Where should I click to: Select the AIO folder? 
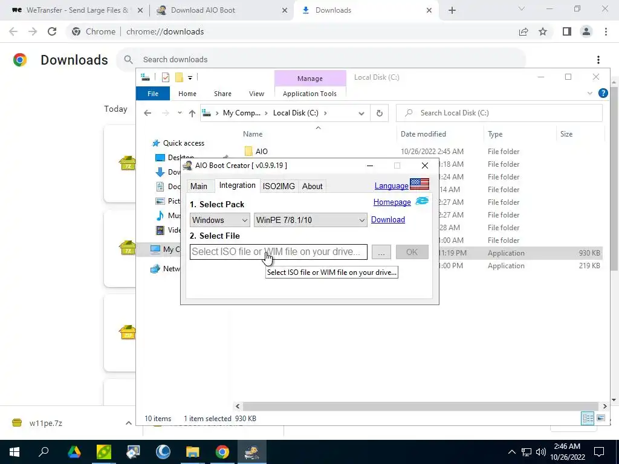coord(261,152)
